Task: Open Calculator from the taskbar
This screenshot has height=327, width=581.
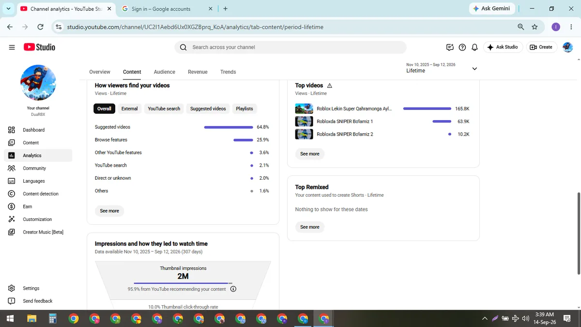Action: coord(53,318)
